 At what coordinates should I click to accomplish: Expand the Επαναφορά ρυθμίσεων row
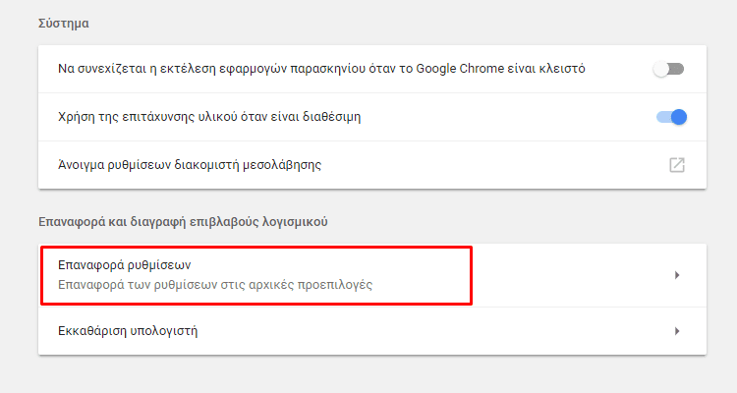(x=372, y=275)
